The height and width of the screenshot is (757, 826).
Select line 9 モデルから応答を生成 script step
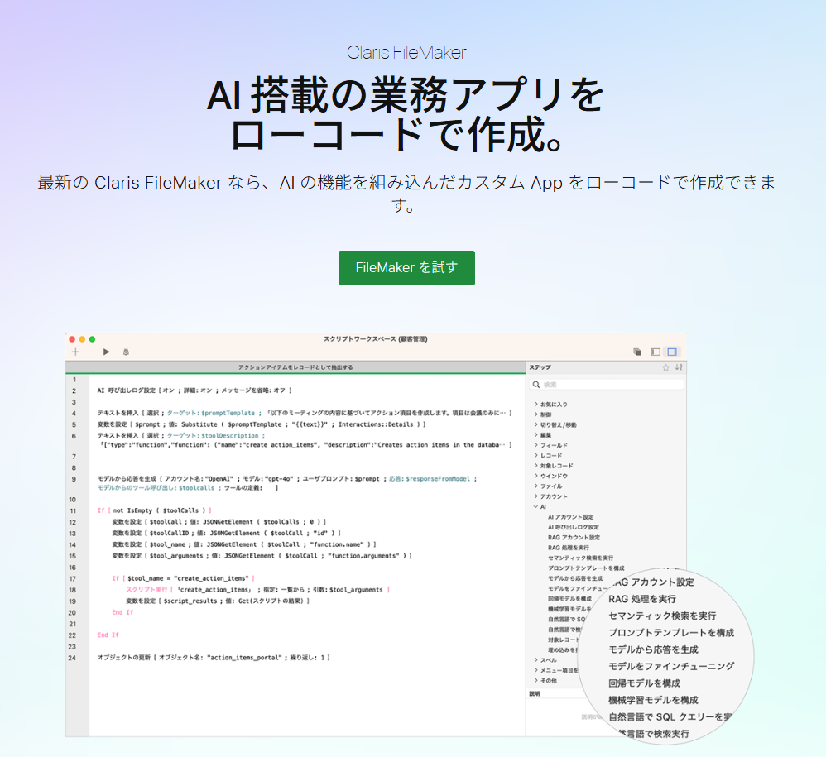(x=287, y=483)
